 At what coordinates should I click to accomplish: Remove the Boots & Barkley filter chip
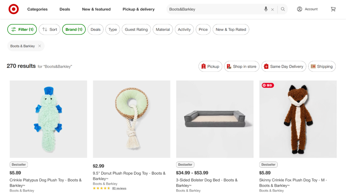pos(40,46)
